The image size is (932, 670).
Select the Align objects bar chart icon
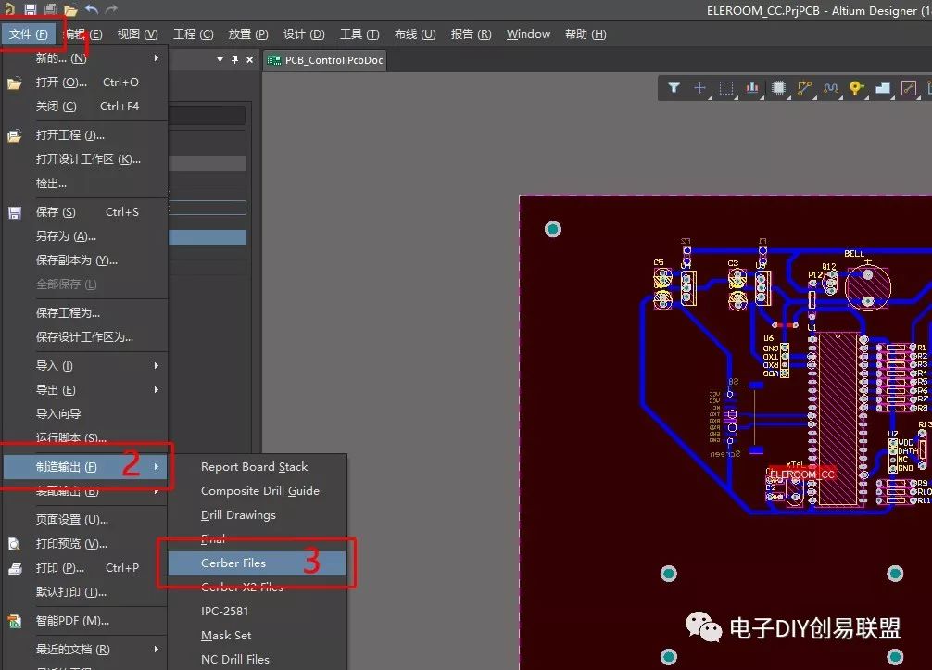click(752, 88)
